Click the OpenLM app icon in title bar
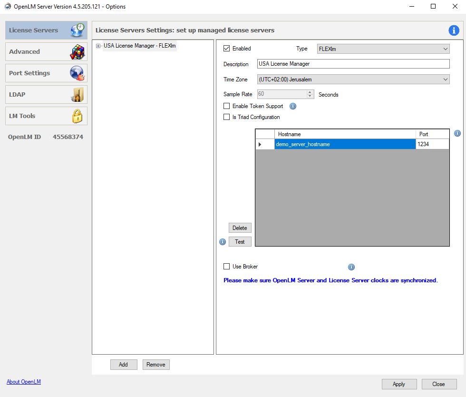Image resolution: width=466 pixels, height=397 pixels. (7, 7)
